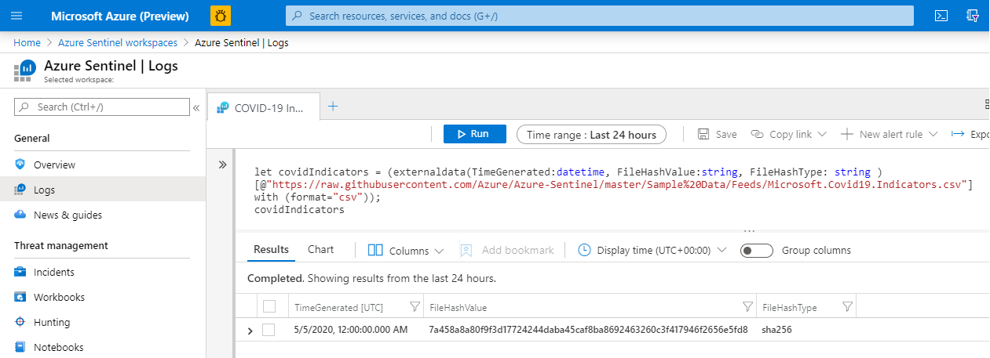Go to Azure Sentinel workspaces breadcrumb
This screenshot has height=358, width=990.
(x=119, y=42)
